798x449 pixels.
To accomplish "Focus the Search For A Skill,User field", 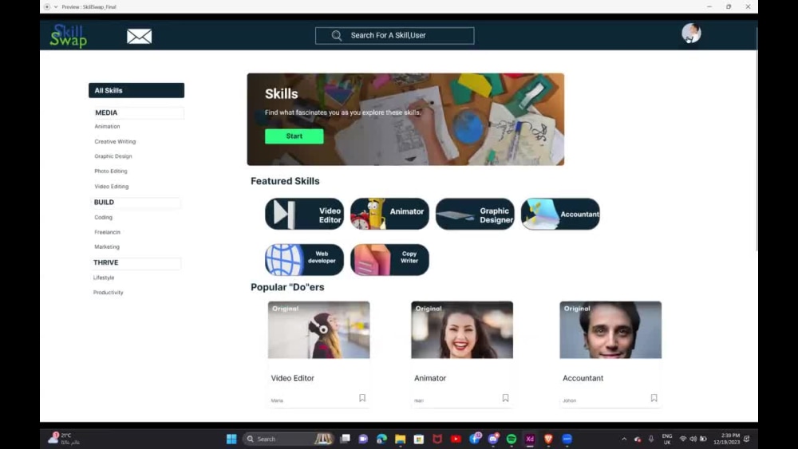I will [394, 36].
